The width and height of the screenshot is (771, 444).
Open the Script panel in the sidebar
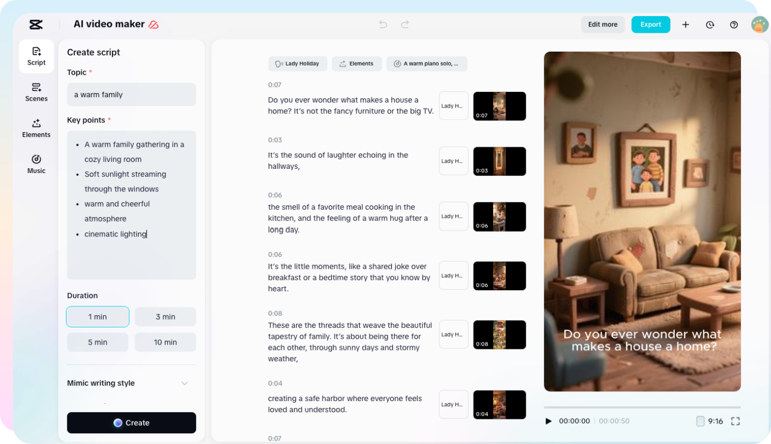click(x=36, y=56)
